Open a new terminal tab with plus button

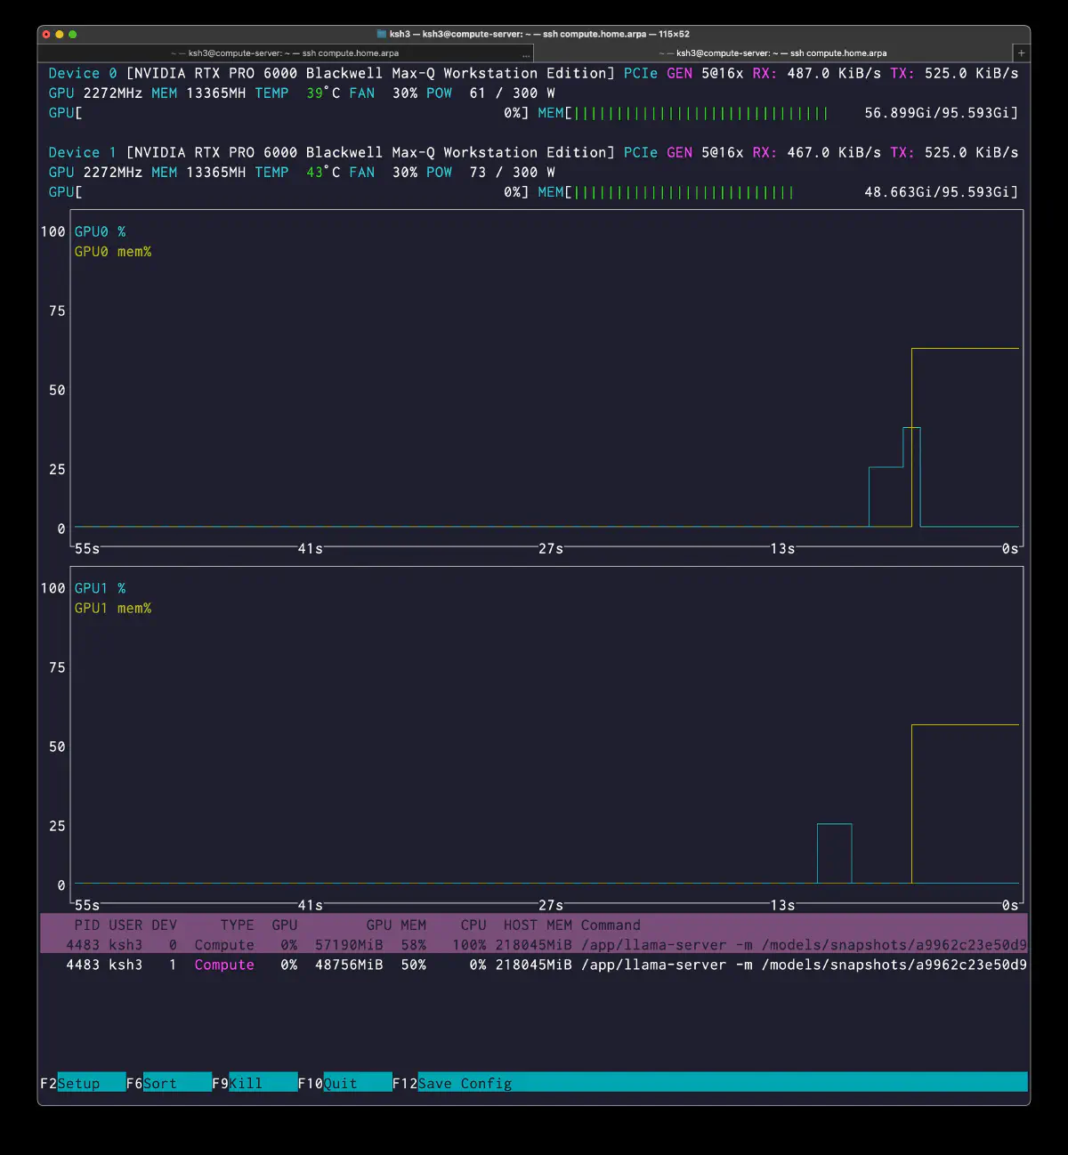[1021, 53]
